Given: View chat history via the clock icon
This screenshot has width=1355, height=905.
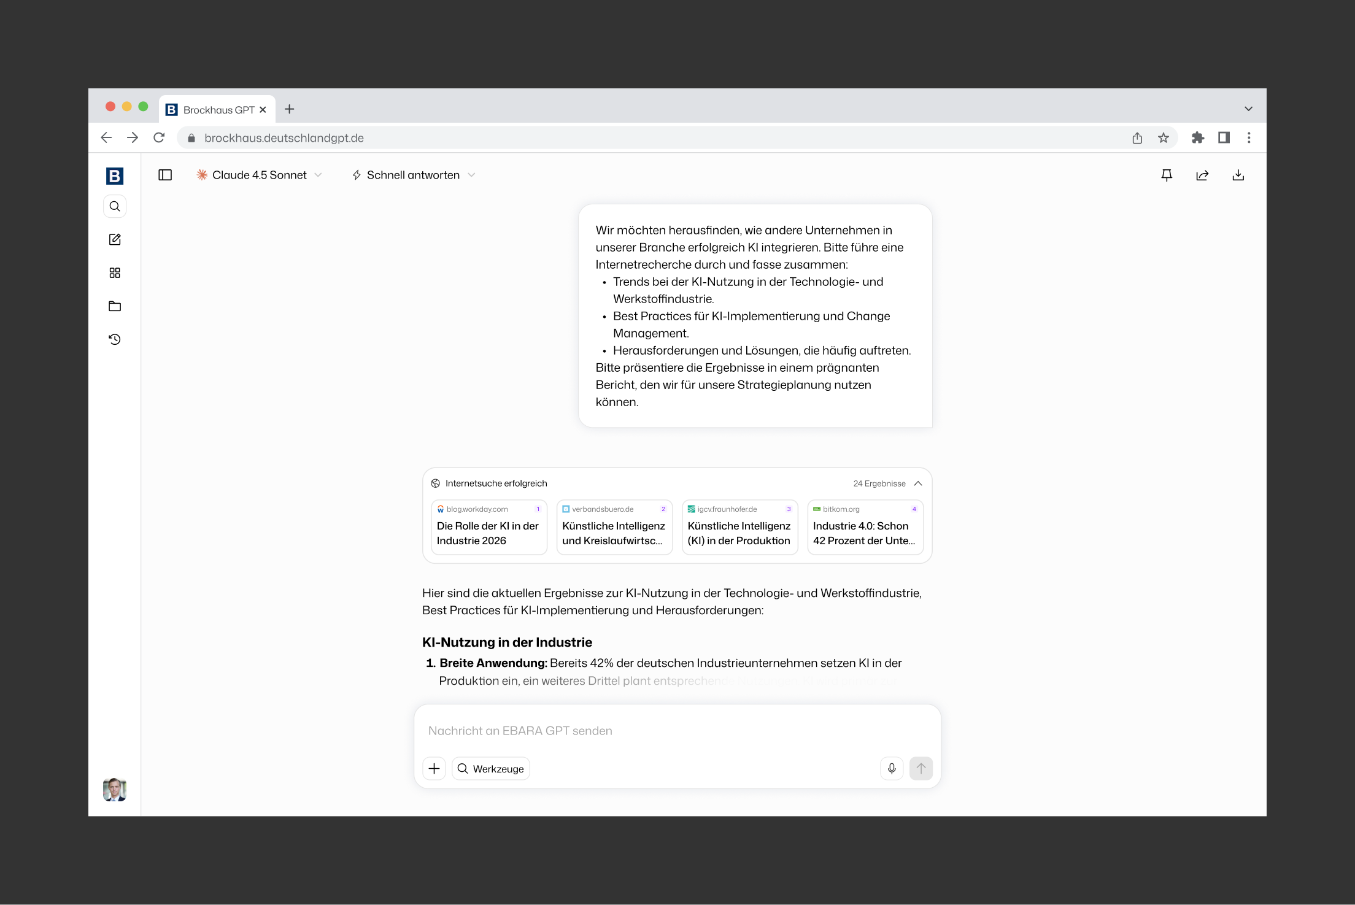Looking at the screenshot, I should point(115,339).
